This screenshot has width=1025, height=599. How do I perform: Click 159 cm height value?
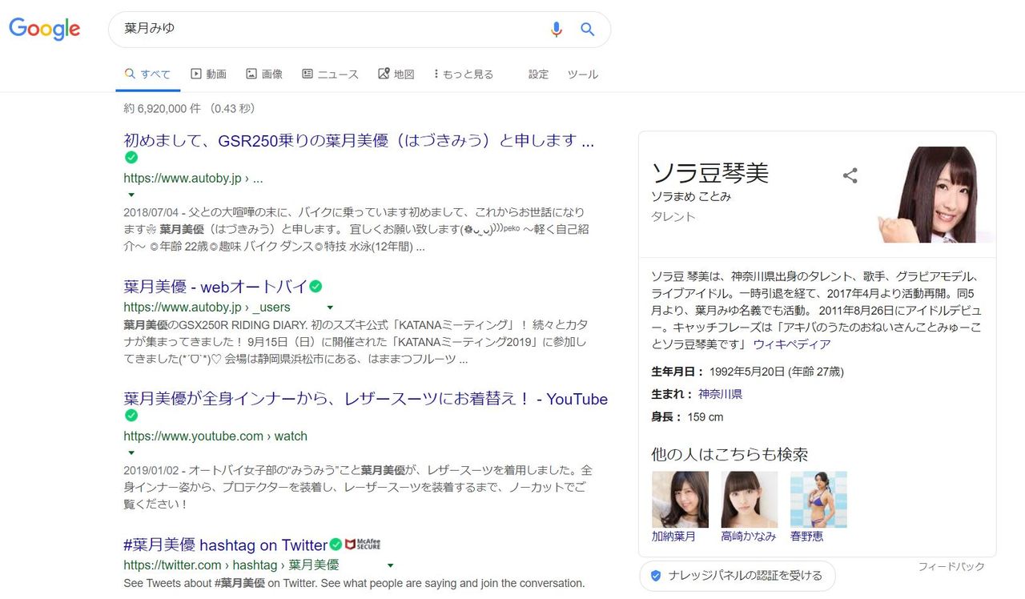coord(705,417)
